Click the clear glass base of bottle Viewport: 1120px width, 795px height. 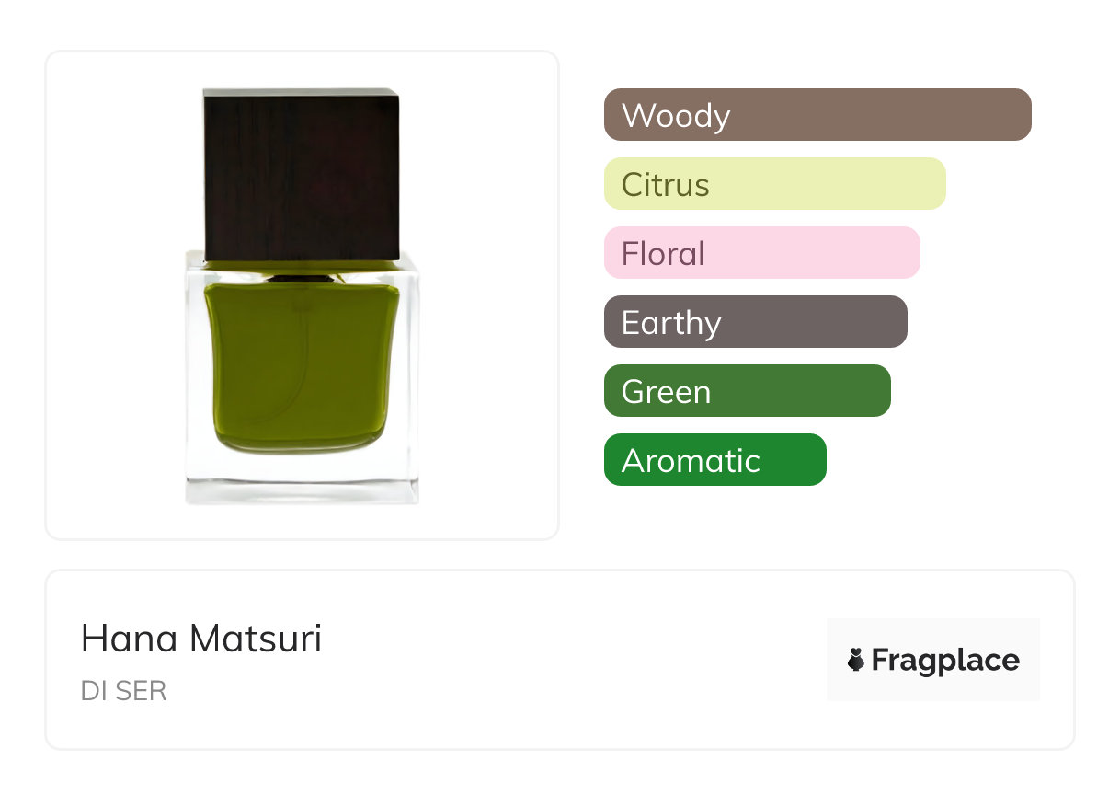[302, 480]
